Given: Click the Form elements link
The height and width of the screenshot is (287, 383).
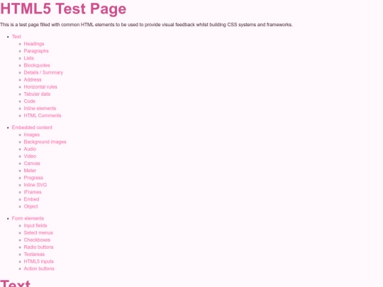Looking at the screenshot, I should point(28,218).
